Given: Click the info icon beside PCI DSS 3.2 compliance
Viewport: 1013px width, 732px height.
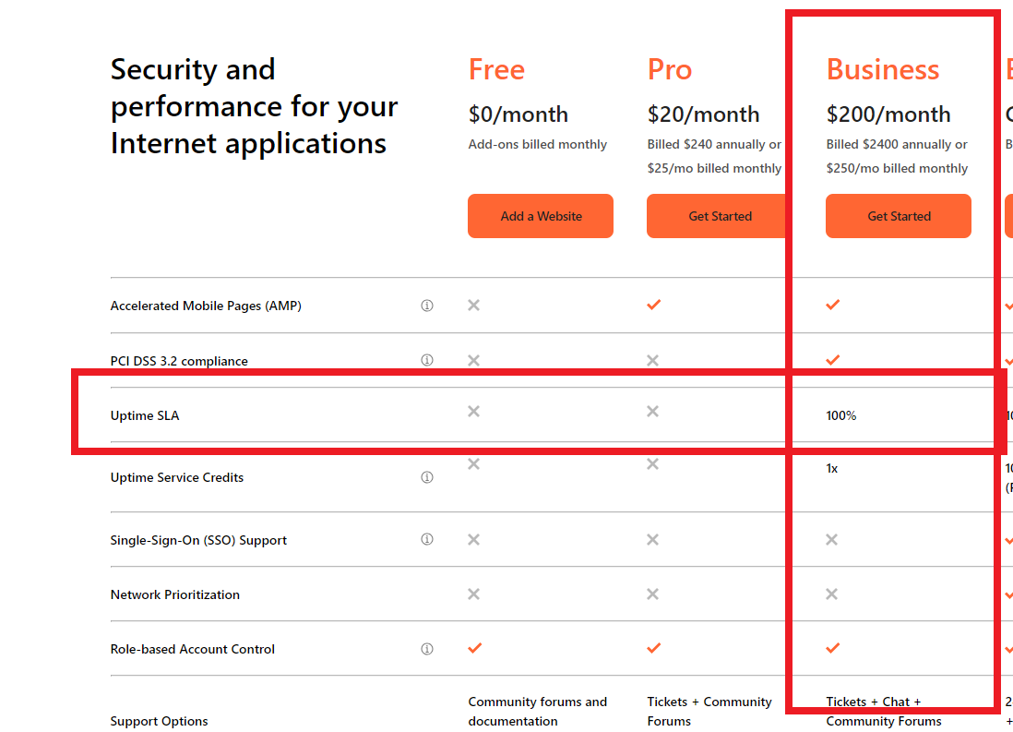Looking at the screenshot, I should [427, 360].
